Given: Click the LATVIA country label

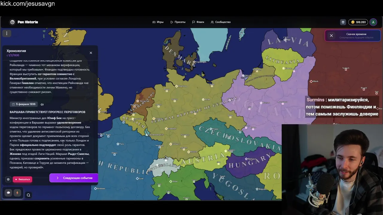Looking at the screenshot, I should (288, 42).
